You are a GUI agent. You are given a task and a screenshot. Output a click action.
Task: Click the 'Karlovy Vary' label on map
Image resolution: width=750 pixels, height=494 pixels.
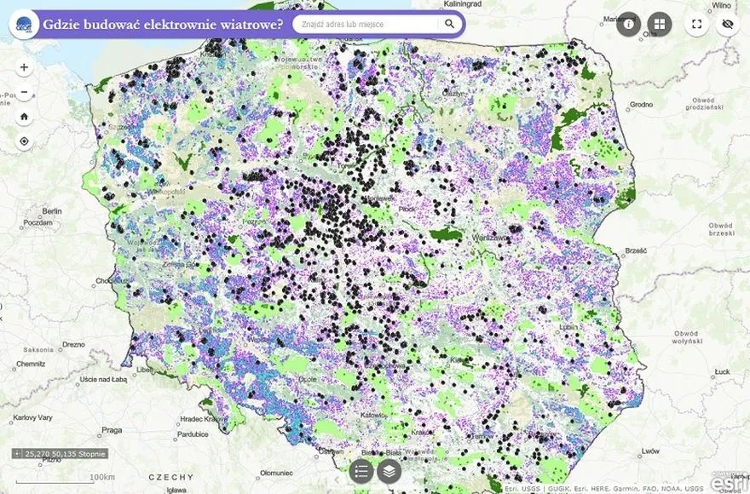[x=32, y=417]
